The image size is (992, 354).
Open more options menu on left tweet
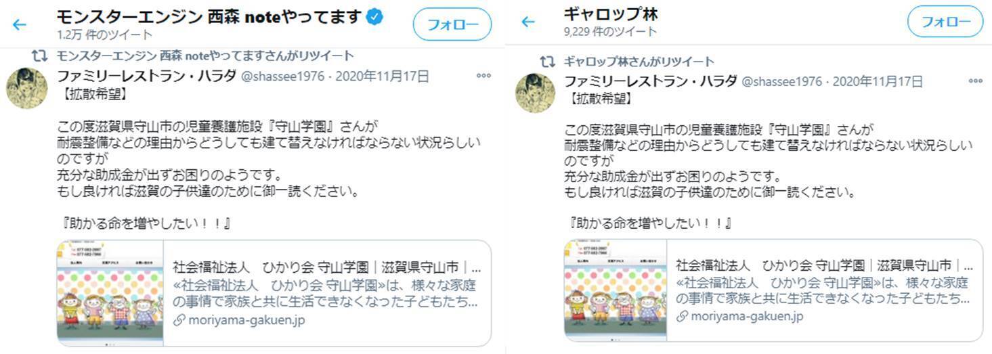(x=483, y=76)
